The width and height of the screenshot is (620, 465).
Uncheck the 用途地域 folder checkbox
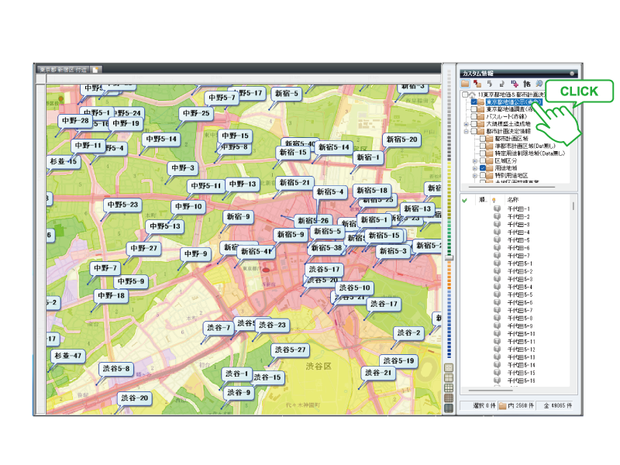coord(483,168)
